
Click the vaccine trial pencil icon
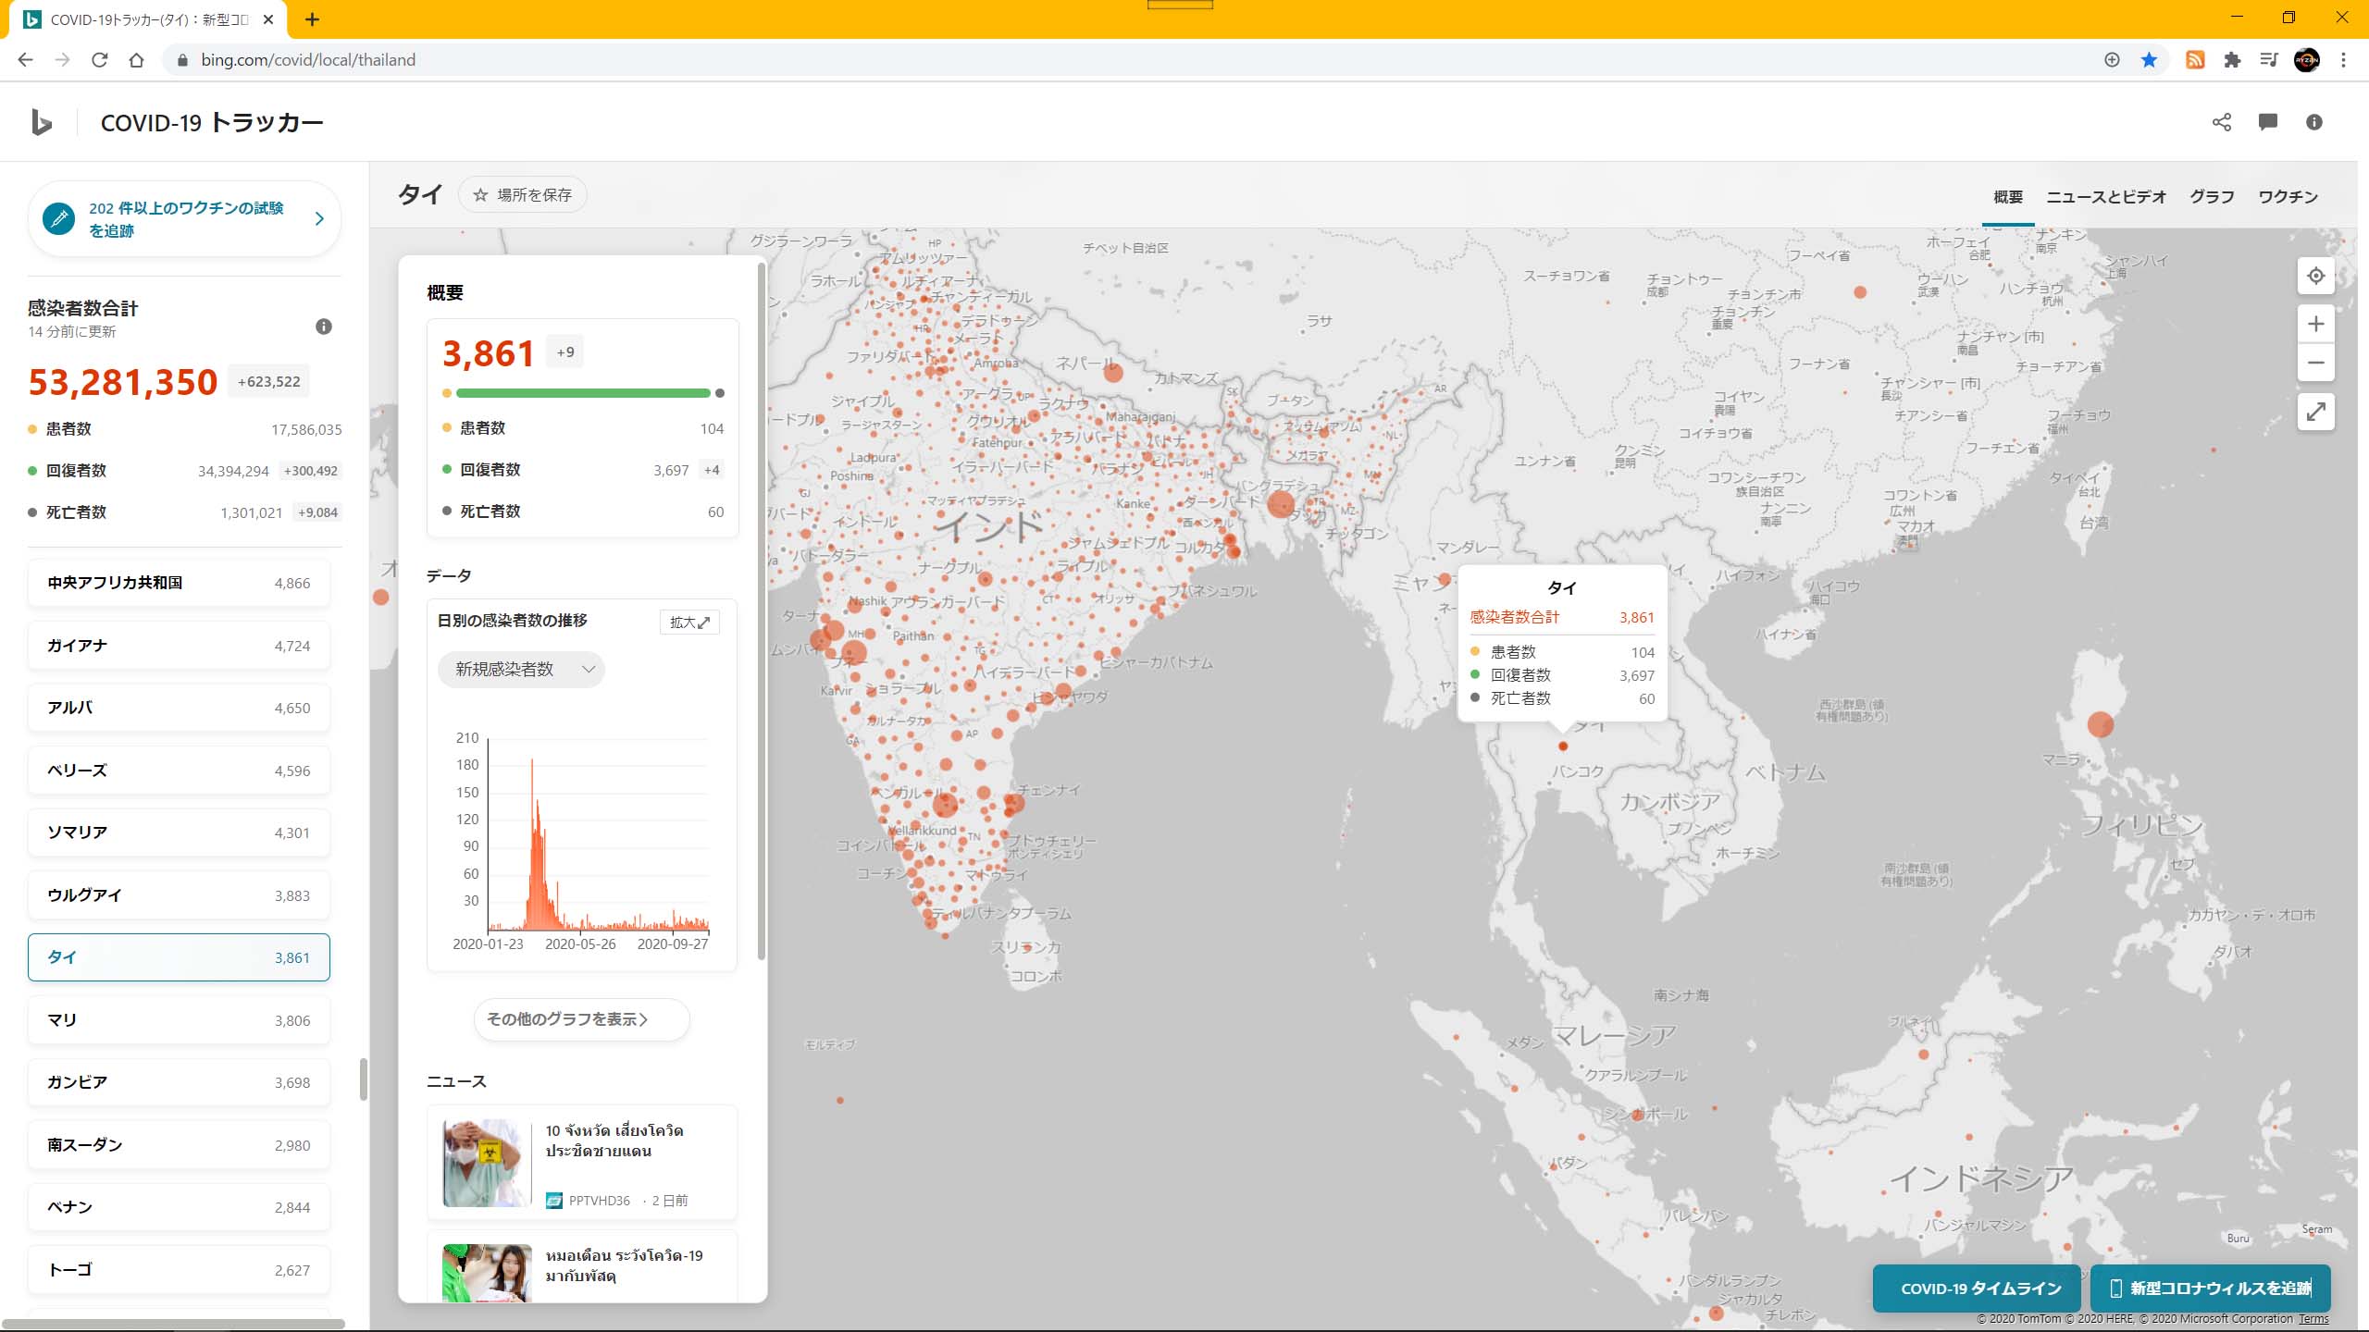tap(59, 219)
